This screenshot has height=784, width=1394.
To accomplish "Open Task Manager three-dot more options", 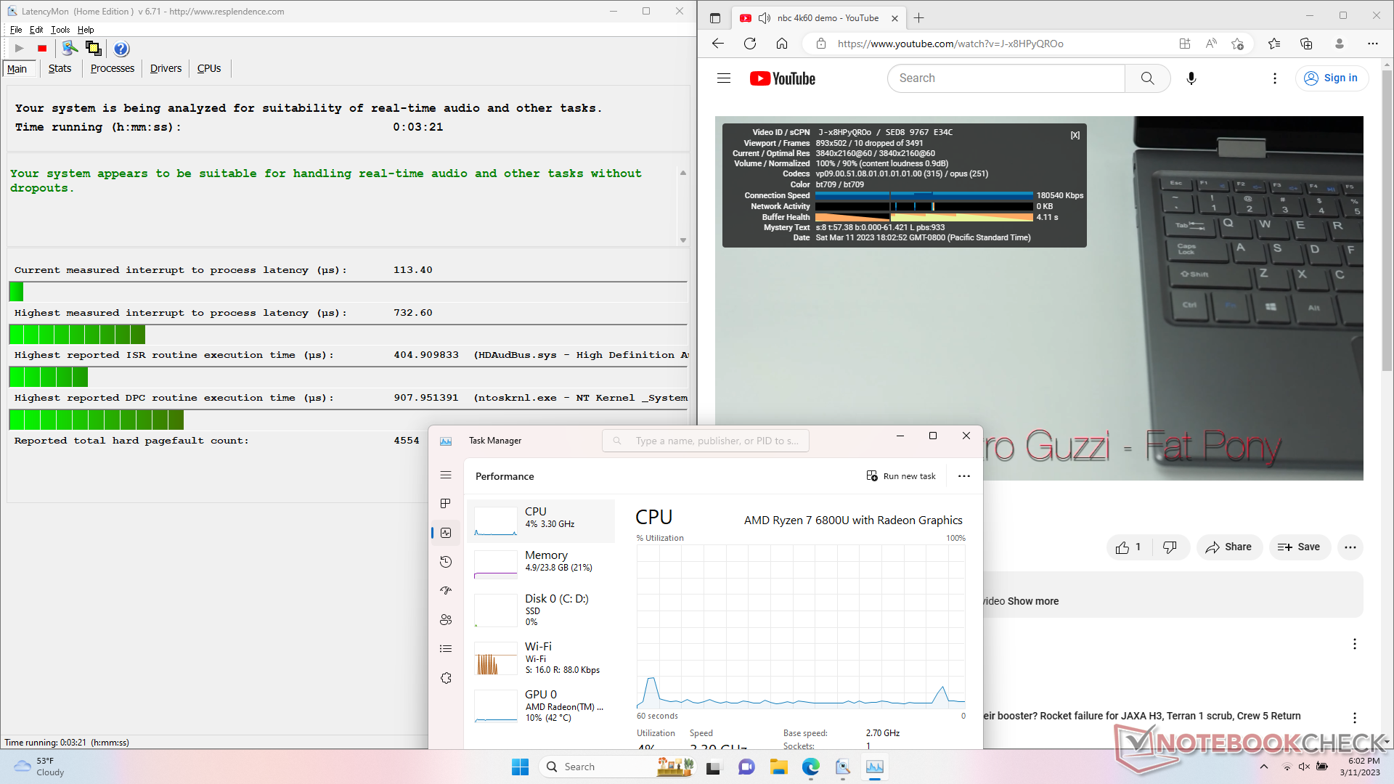I will coord(963,476).
